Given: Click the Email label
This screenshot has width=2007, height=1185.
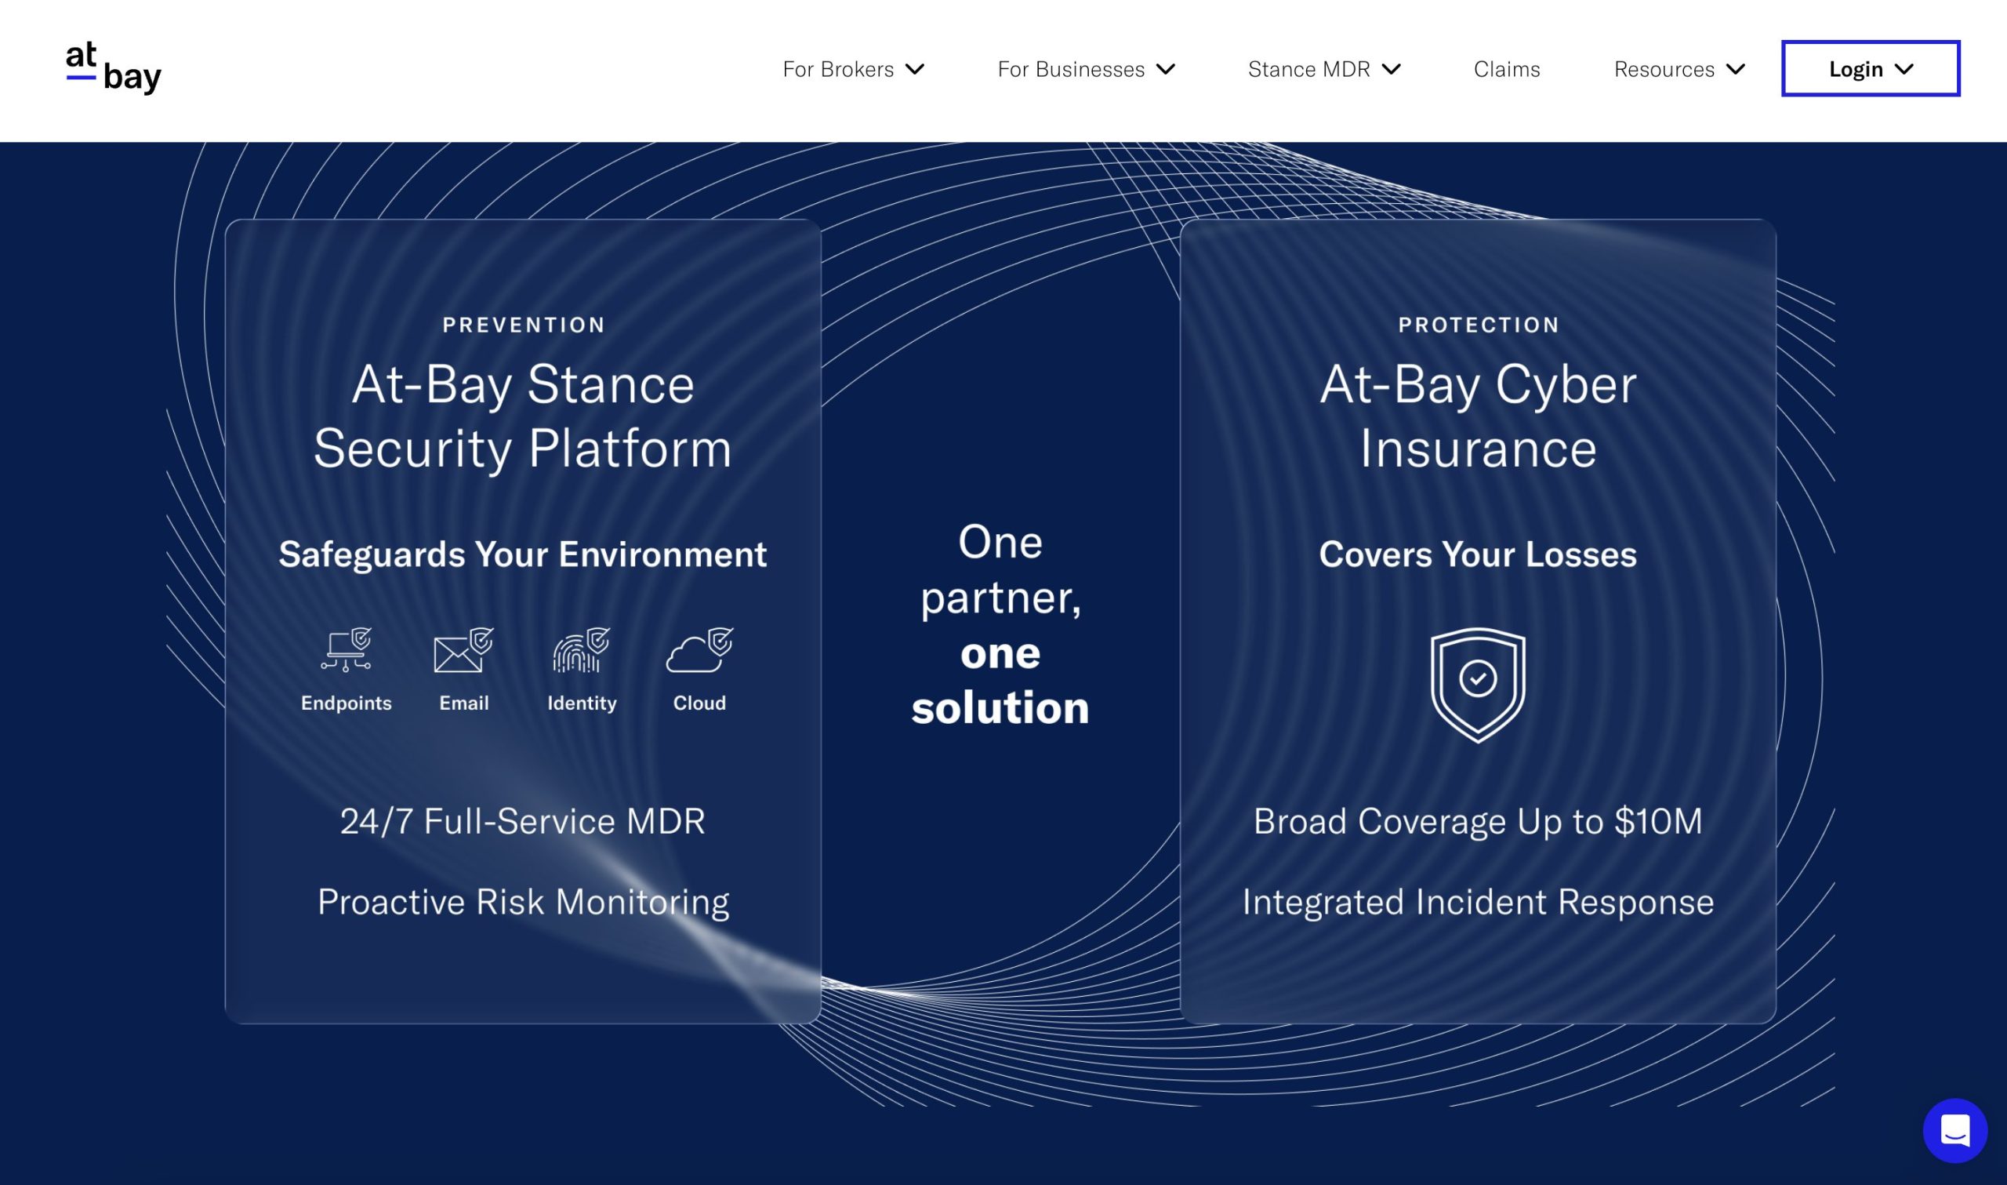Looking at the screenshot, I should coord(463,703).
